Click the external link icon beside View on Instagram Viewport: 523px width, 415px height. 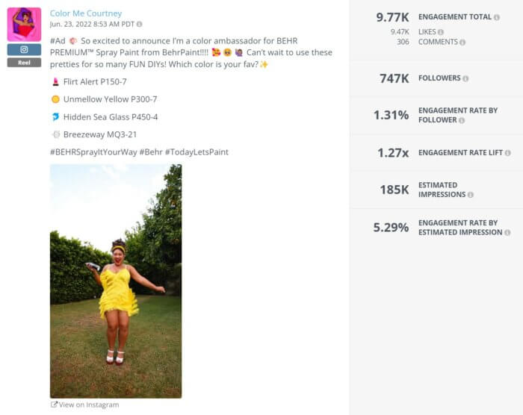coord(54,405)
